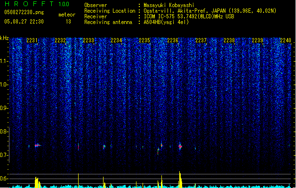The width and height of the screenshot is (296, 188).
Task: Click the 2240 time marker
Action: pyautogui.click(x=286, y=40)
